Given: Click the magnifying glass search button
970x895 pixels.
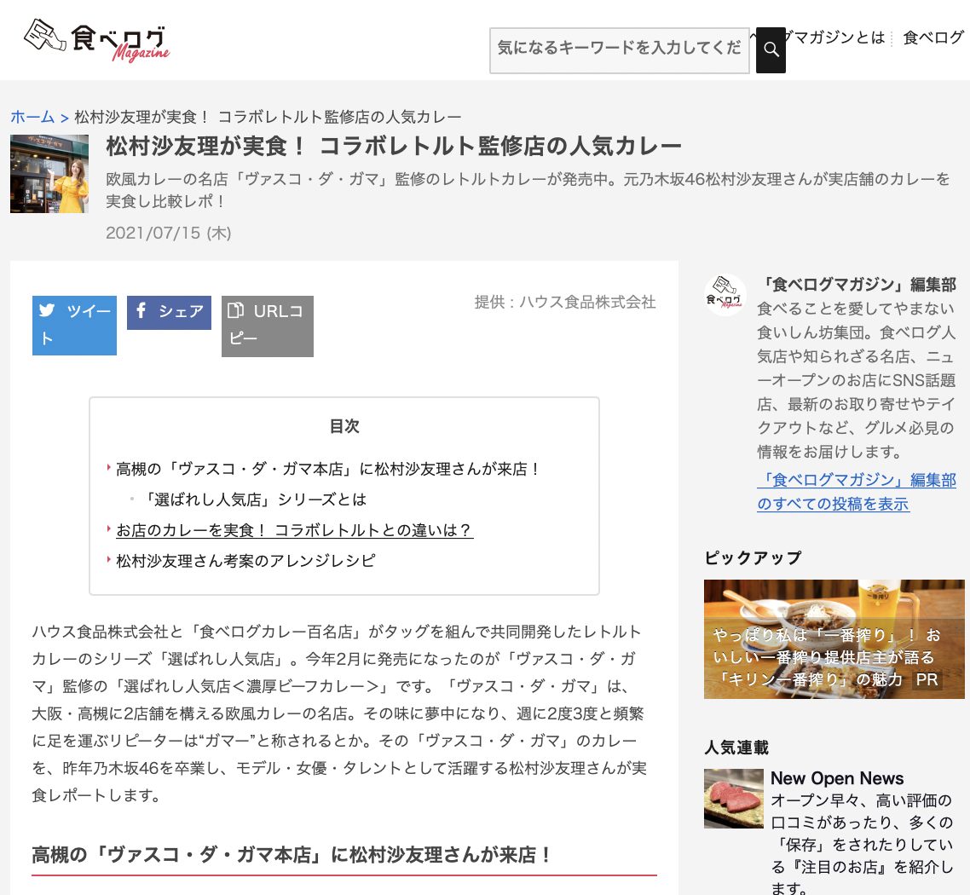Looking at the screenshot, I should pos(771,49).
